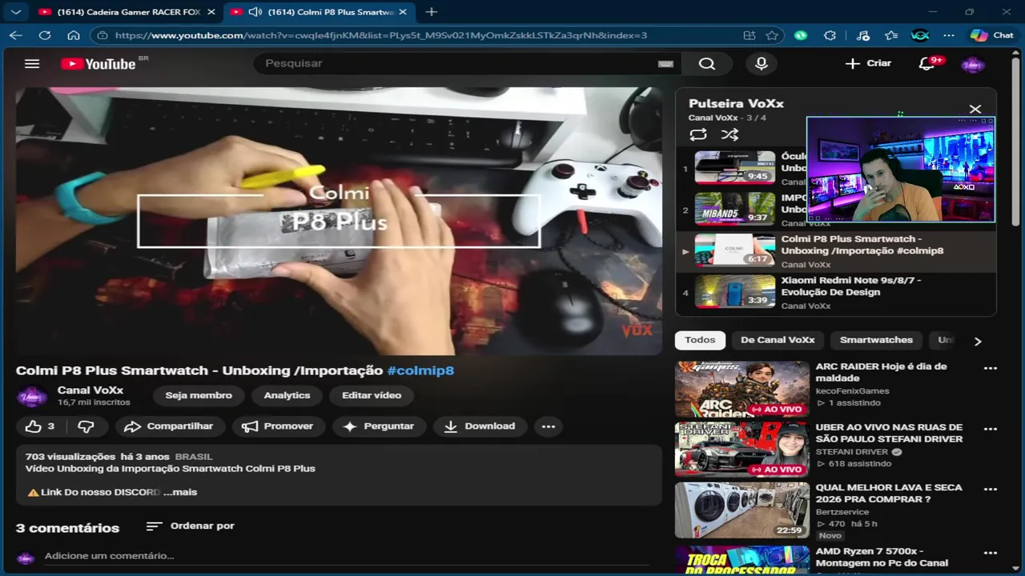Click the YouTube logo
The height and width of the screenshot is (576, 1025).
pyautogui.click(x=98, y=64)
